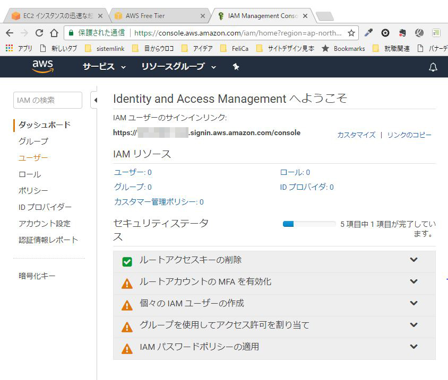The image size is (448, 380).
Task: Open the eyedropper color picker extension
Action: pyautogui.click(x=368, y=33)
